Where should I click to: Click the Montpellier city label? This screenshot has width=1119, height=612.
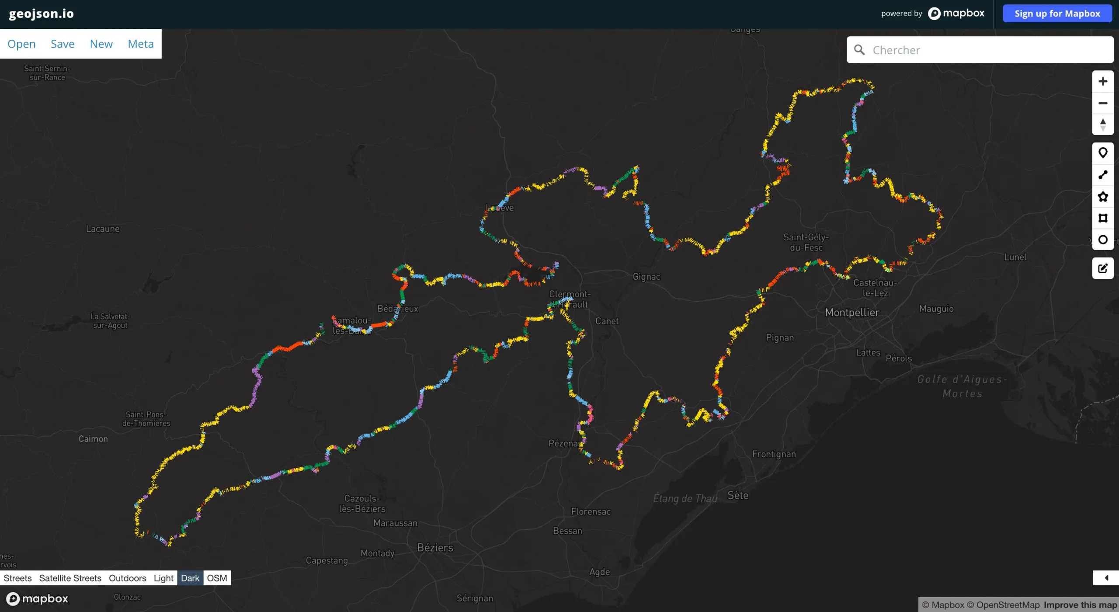(x=852, y=313)
